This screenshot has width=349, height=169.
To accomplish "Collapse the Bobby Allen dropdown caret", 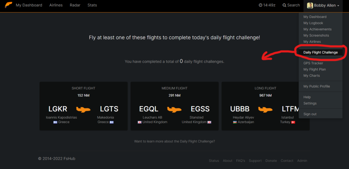I will [338, 5].
